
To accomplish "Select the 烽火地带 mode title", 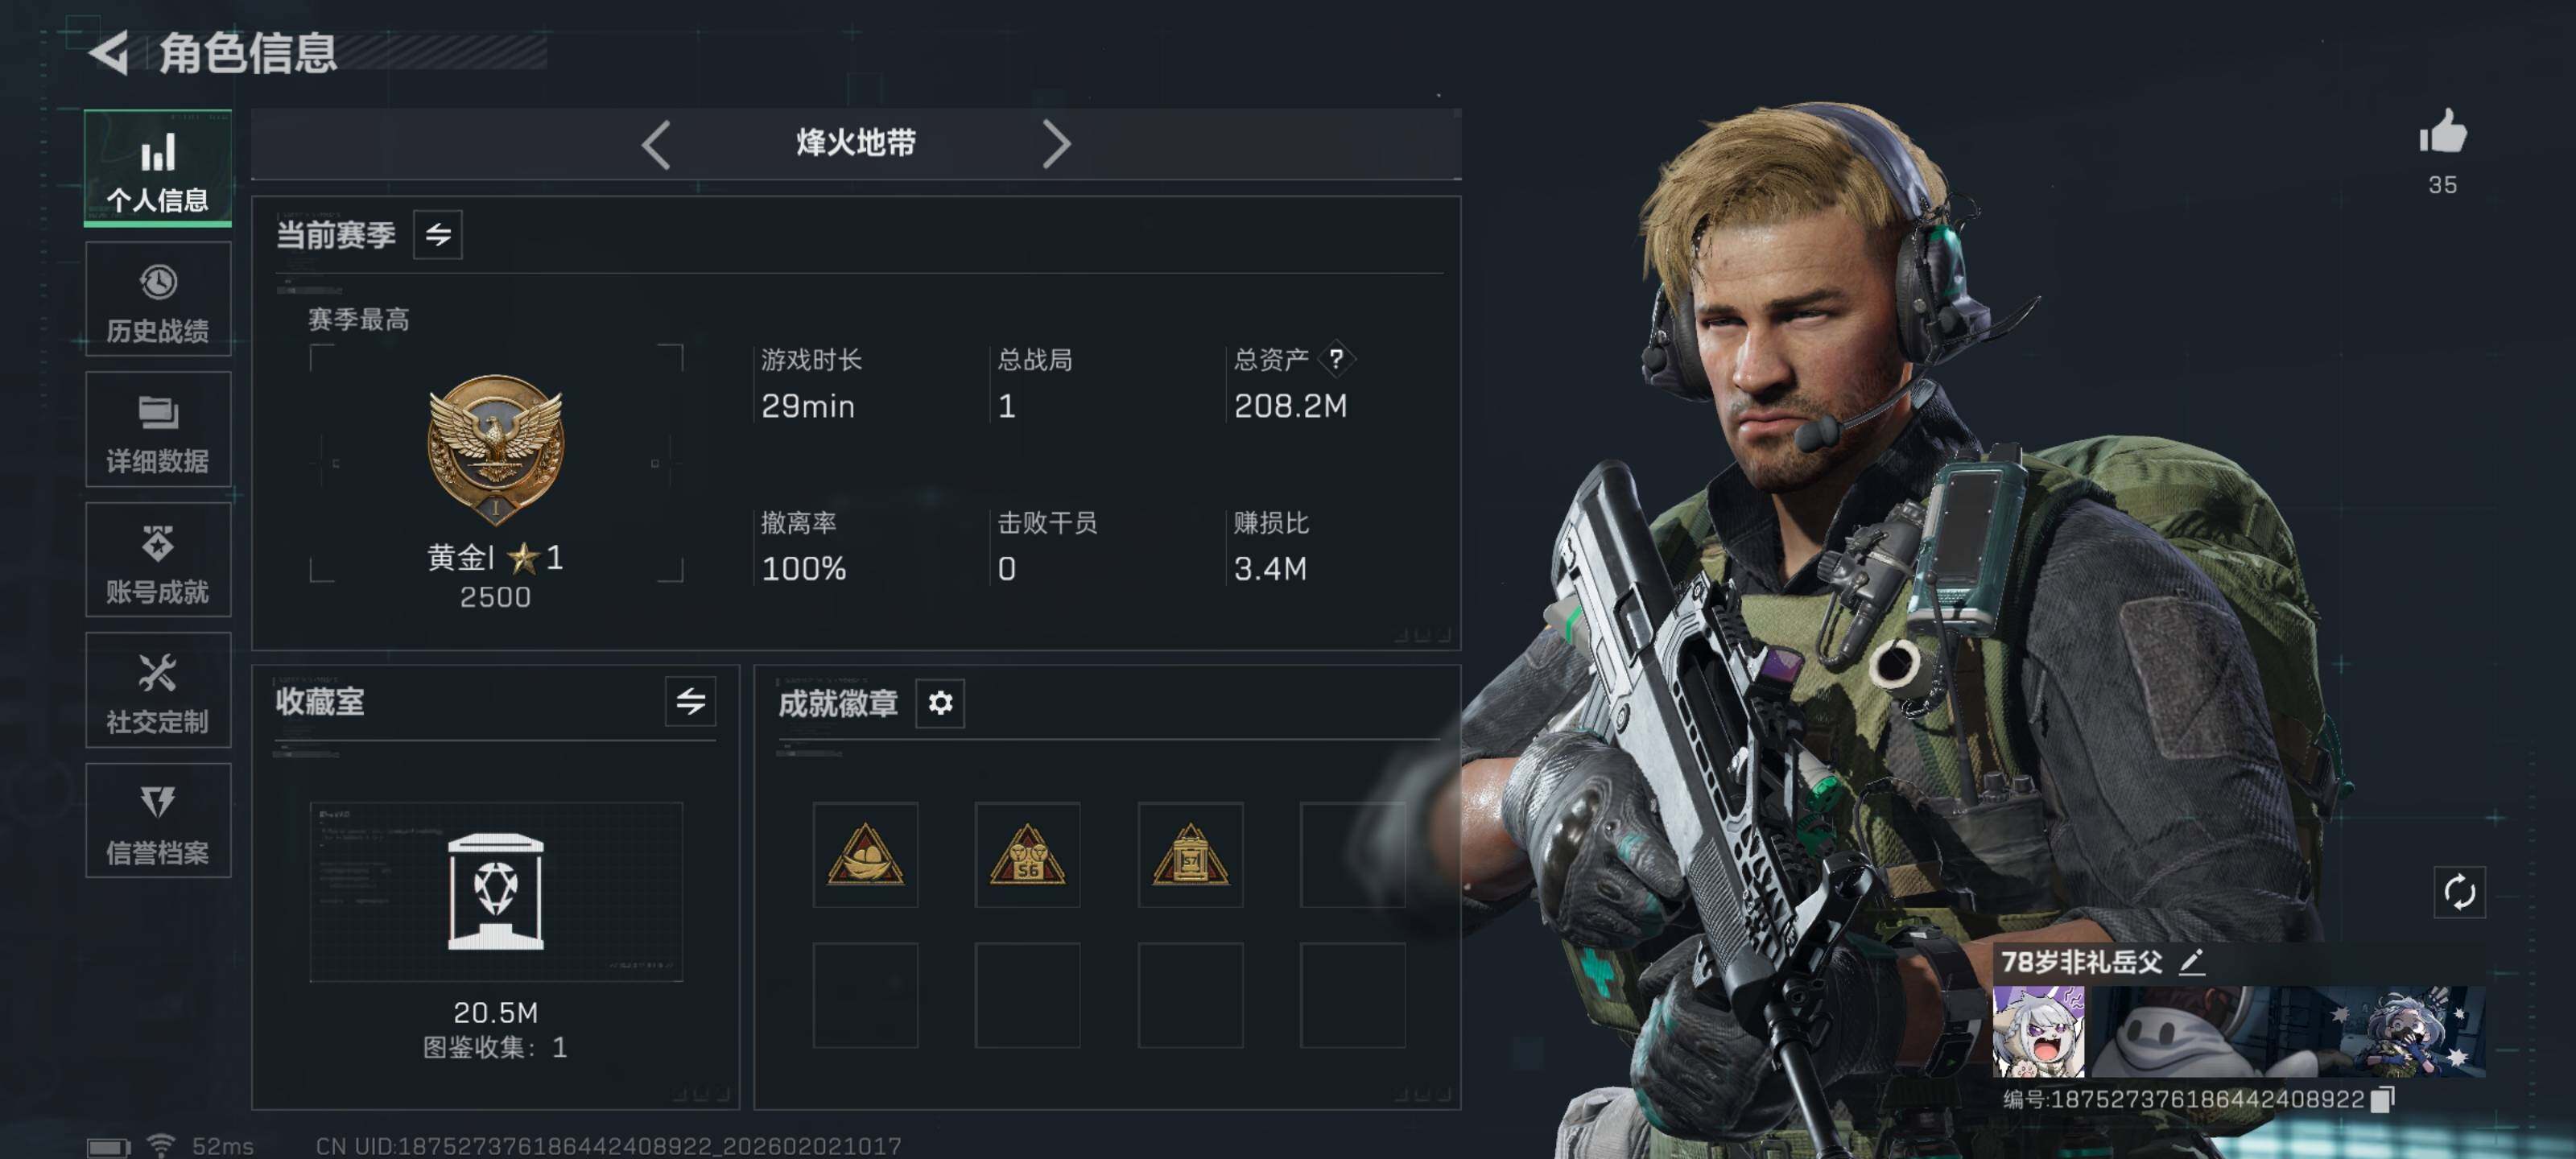I will pos(856,143).
